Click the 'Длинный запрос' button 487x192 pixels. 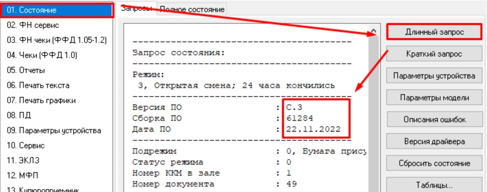(x=434, y=32)
